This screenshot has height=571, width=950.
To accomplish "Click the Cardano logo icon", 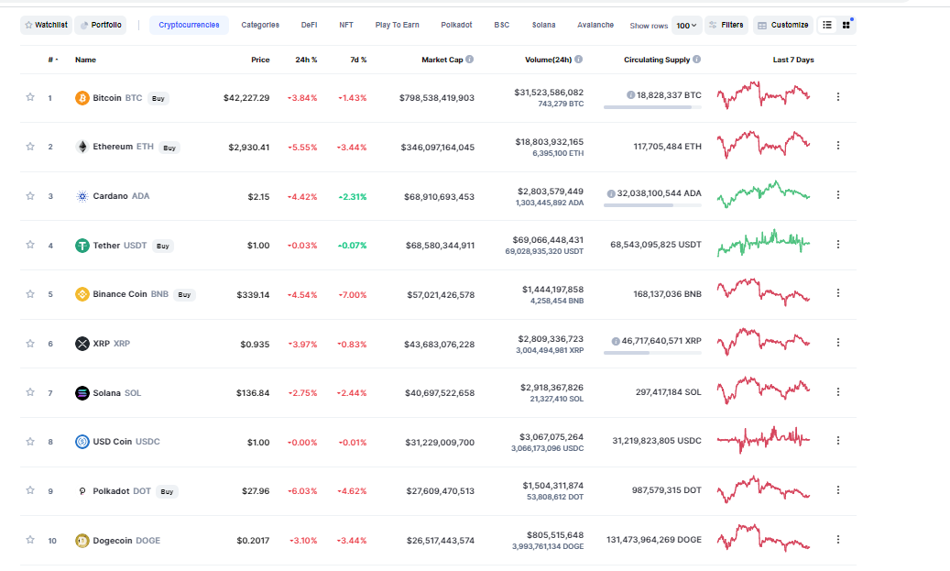I will [x=82, y=196].
